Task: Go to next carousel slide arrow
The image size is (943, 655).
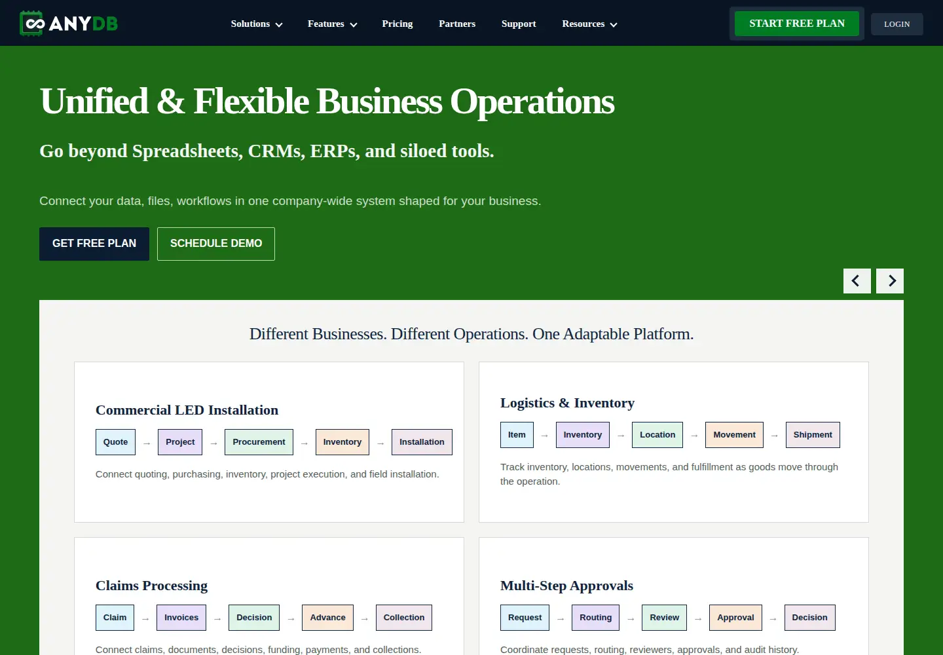Action: (890, 281)
